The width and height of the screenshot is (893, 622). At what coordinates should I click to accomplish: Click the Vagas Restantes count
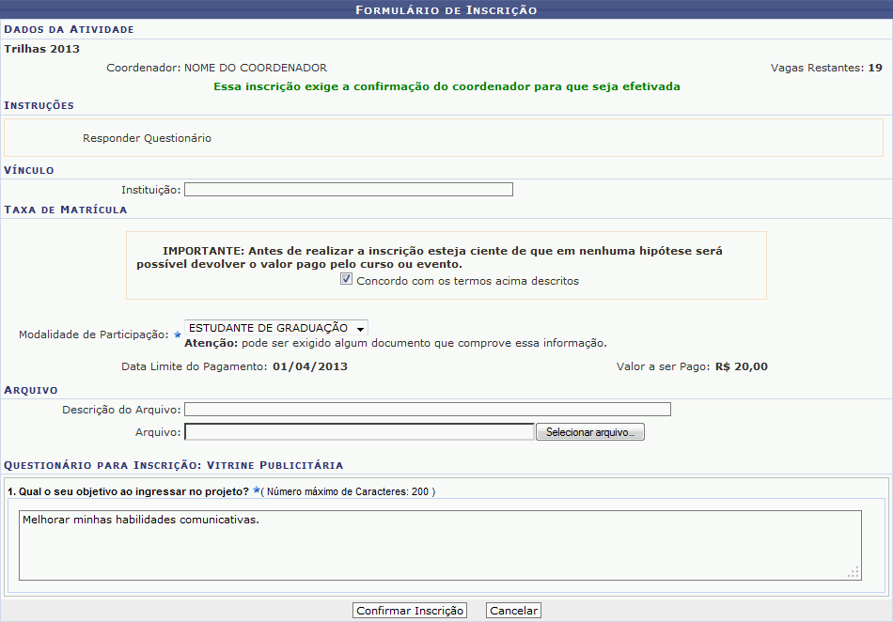874,68
